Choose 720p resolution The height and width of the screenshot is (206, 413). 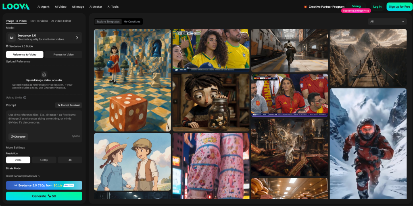point(18,160)
